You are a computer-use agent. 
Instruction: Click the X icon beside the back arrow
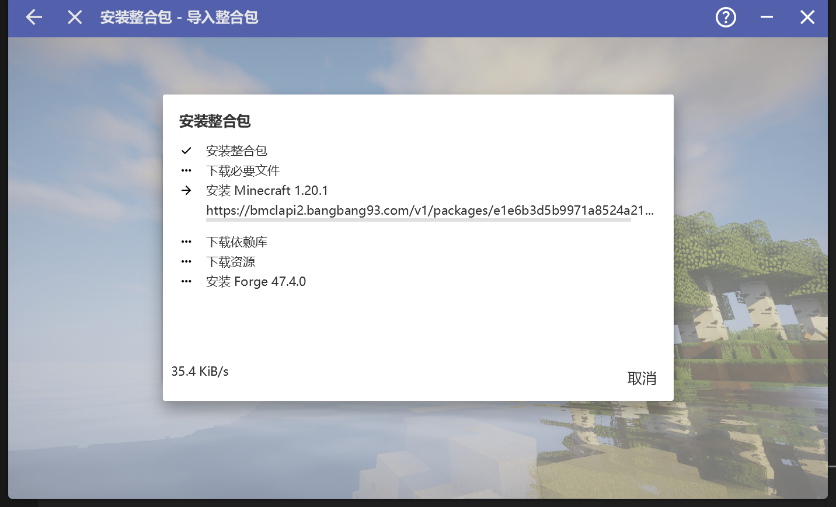click(x=74, y=17)
